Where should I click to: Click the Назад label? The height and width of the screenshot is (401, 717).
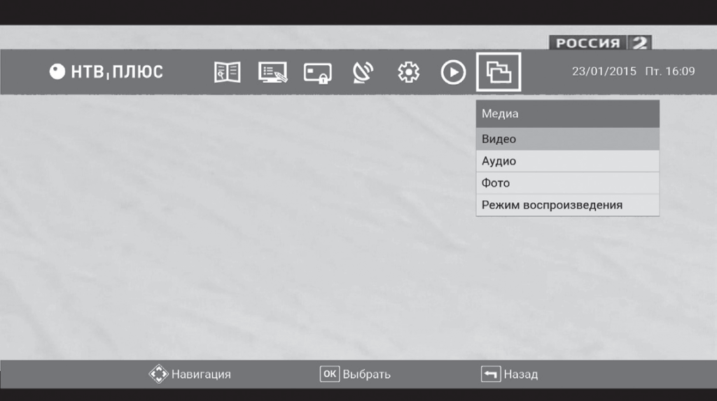click(x=521, y=374)
